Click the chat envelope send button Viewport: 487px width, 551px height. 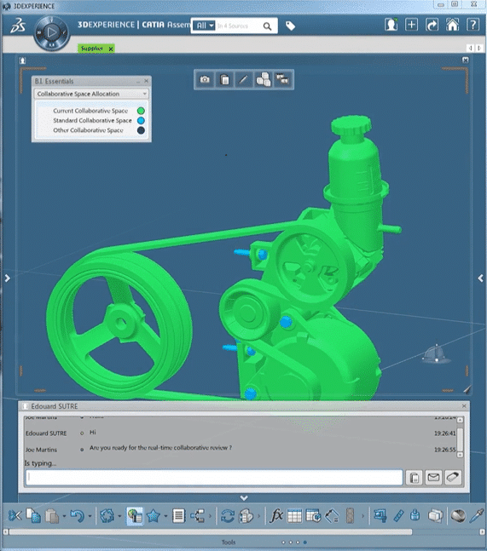tap(433, 478)
